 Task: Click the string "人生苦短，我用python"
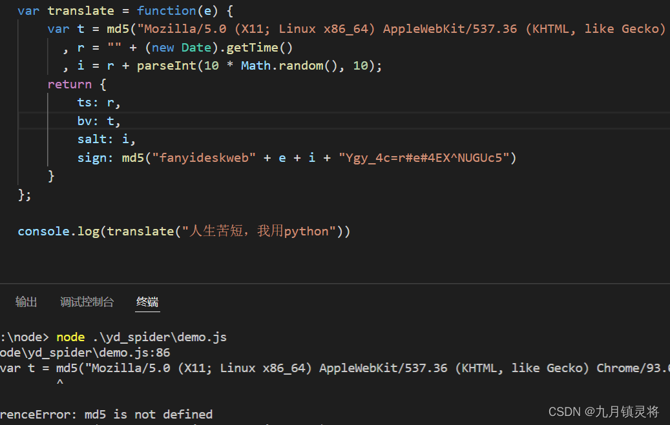click(259, 232)
